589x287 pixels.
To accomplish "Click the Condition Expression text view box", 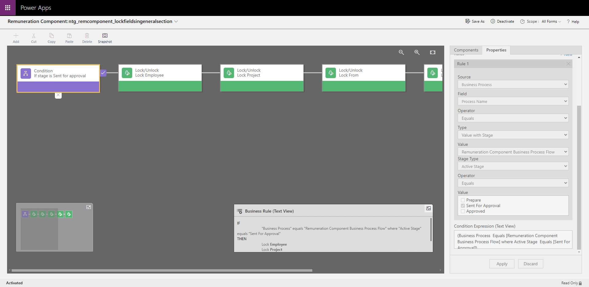I will click(513, 240).
